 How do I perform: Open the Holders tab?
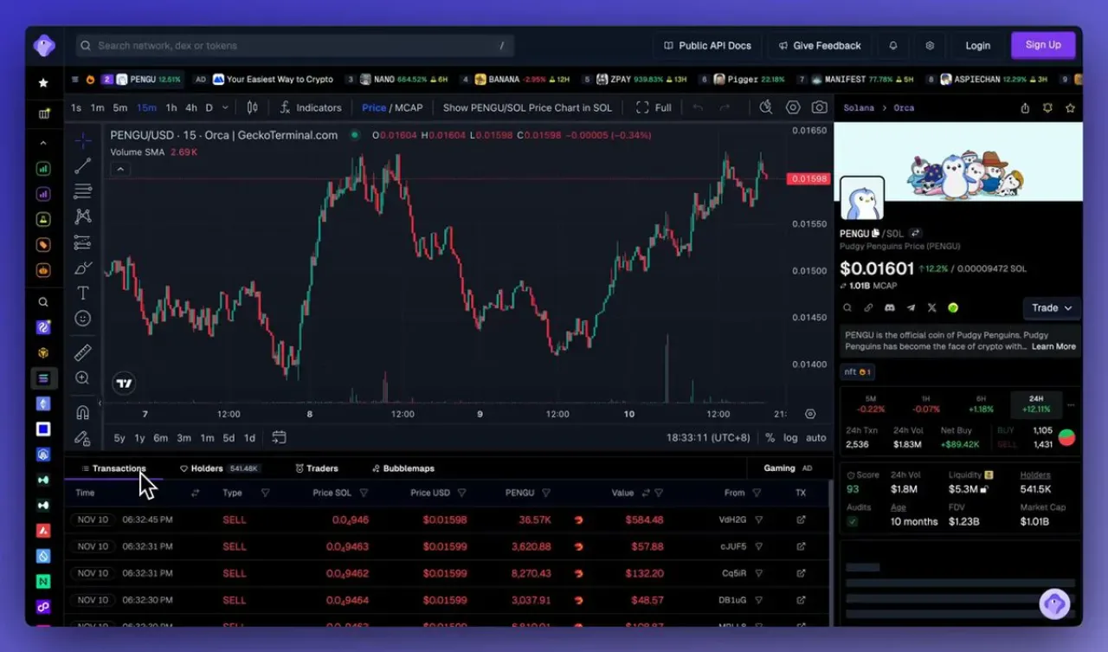click(221, 468)
